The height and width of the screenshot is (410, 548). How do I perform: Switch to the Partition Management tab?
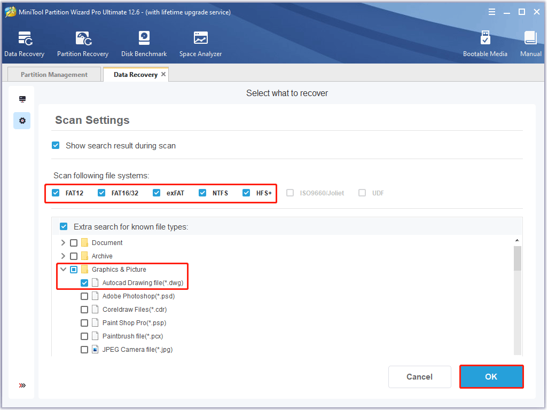[x=53, y=74]
